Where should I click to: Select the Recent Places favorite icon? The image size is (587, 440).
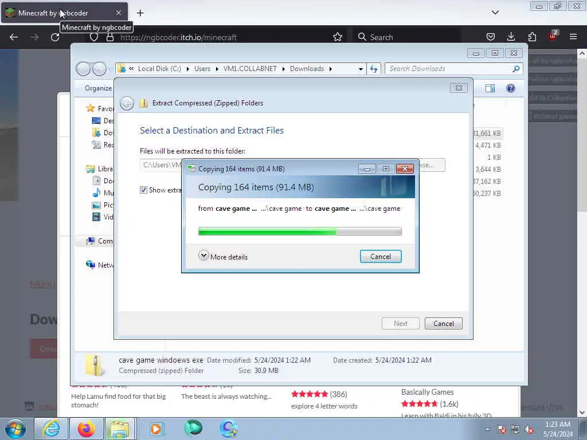coord(96,144)
